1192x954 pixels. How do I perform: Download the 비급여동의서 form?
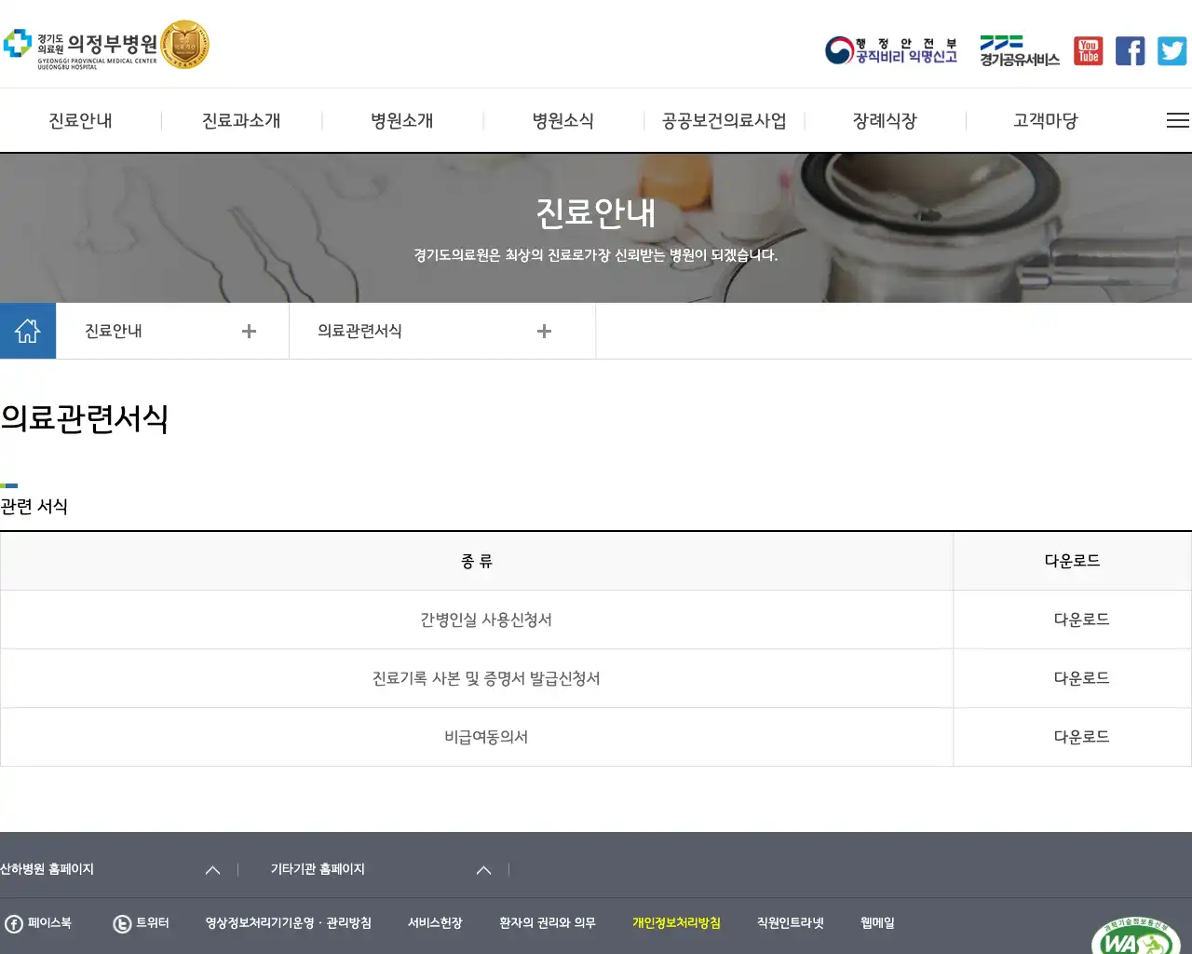[1079, 736]
